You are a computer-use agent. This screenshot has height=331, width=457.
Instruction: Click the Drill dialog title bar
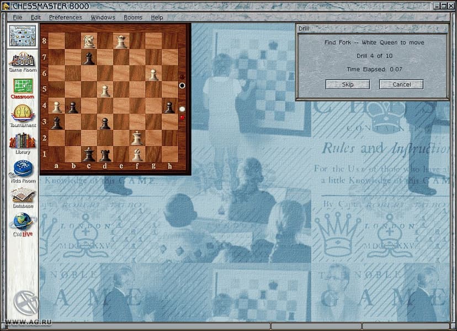372,28
